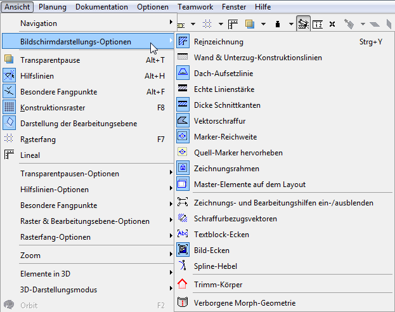Click the Spline-Hebel icon
This screenshot has width=395, height=312.
click(x=183, y=266)
